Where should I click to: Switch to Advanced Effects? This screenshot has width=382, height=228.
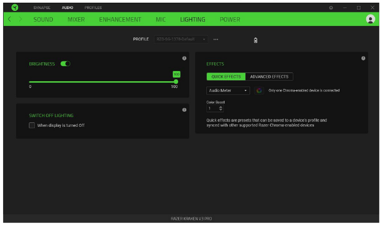tap(269, 77)
